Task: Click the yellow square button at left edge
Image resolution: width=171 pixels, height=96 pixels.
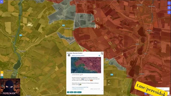Action: [x=2, y=72]
